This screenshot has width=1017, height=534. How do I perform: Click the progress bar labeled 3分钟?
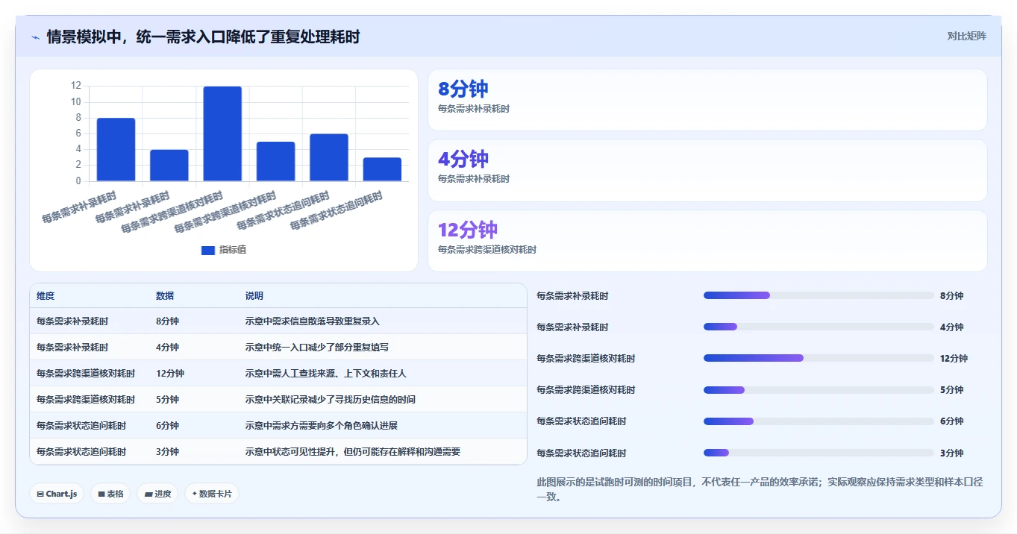(819, 453)
